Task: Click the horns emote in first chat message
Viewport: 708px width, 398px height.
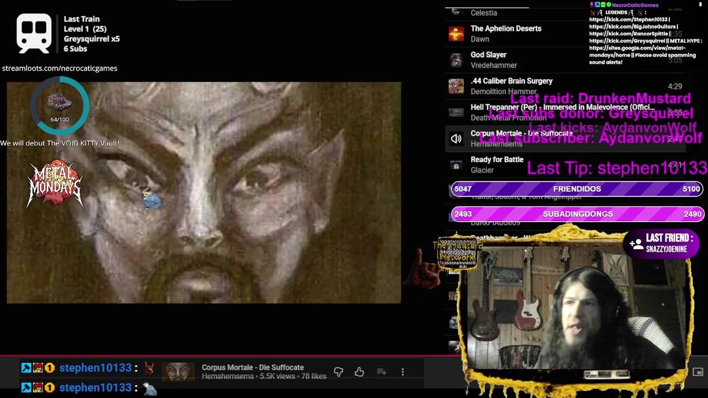Action: coord(149,368)
